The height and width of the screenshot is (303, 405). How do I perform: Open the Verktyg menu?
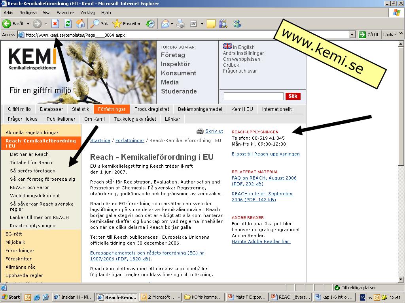[x=88, y=13]
